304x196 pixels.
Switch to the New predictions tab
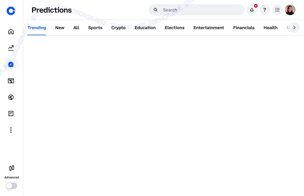click(x=60, y=28)
